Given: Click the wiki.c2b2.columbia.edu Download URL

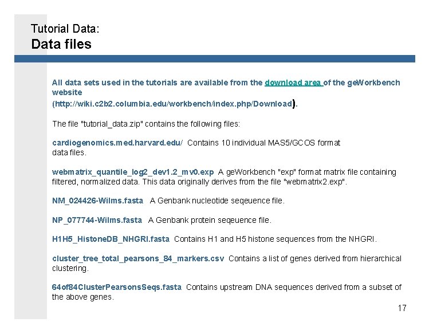Looking at the screenshot, I should (174, 104).
